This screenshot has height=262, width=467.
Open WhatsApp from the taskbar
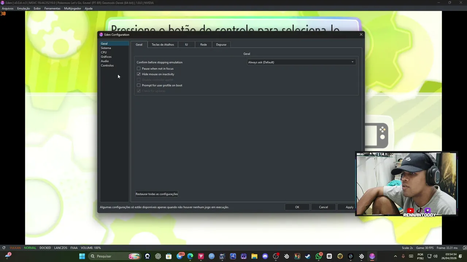[319, 256]
